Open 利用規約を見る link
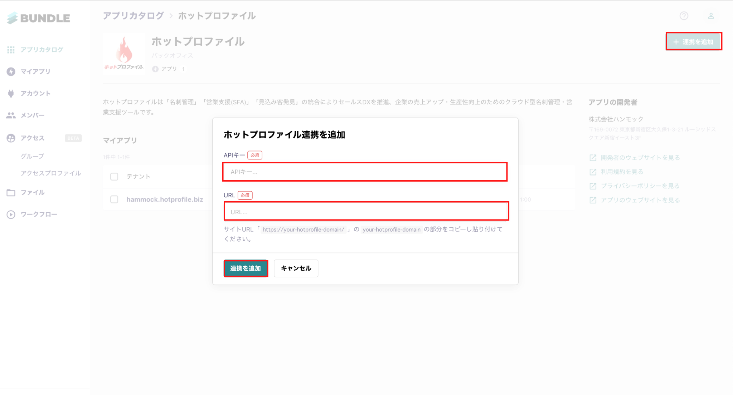Screen dimensions: 733x395 point(622,172)
